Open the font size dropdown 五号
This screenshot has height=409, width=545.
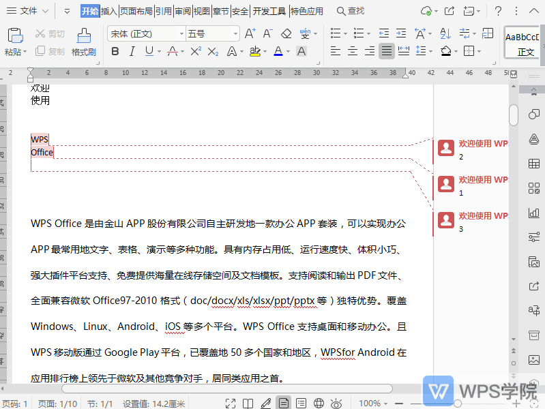(212, 33)
